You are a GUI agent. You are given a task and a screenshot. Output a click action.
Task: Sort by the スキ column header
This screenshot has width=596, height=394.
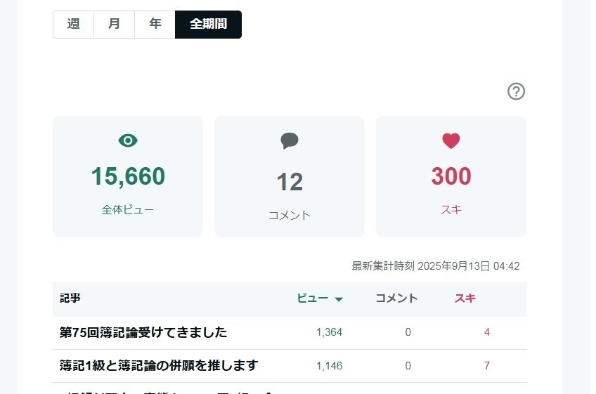465,298
